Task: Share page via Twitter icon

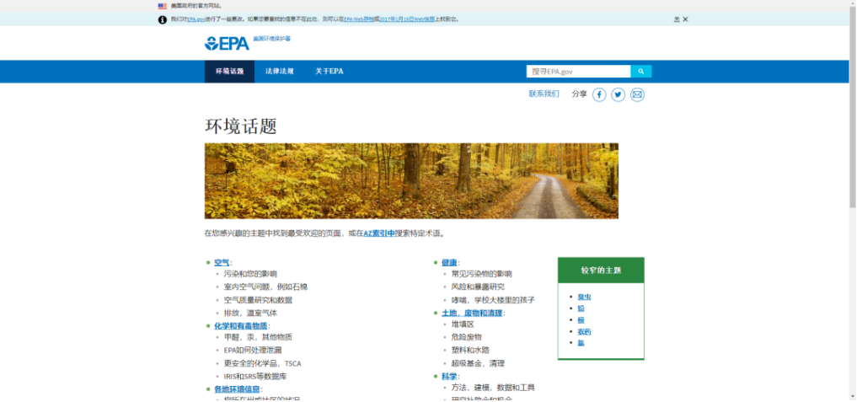Action: [619, 94]
